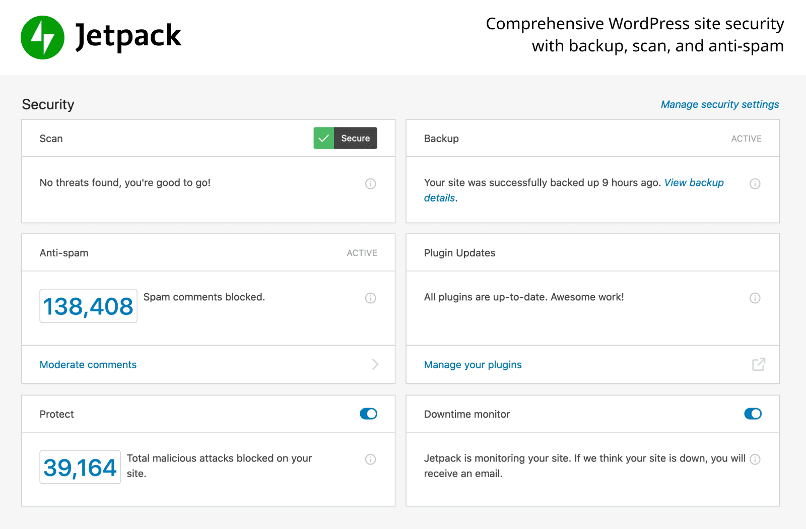Follow the View backup details link
806x529 pixels.
(694, 183)
